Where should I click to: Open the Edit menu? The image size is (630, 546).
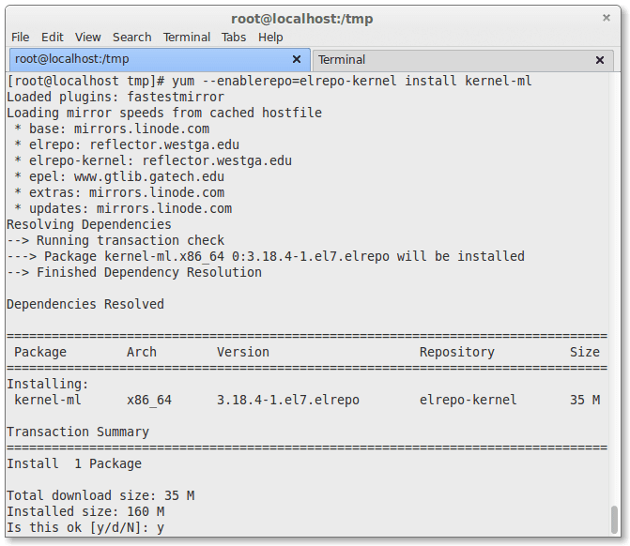tap(53, 38)
